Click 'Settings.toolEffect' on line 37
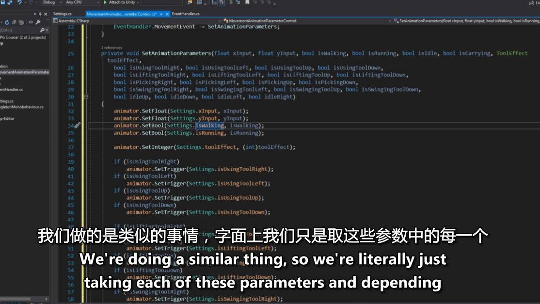Image resolution: width=540 pixels, height=304 pixels. click(x=206, y=147)
